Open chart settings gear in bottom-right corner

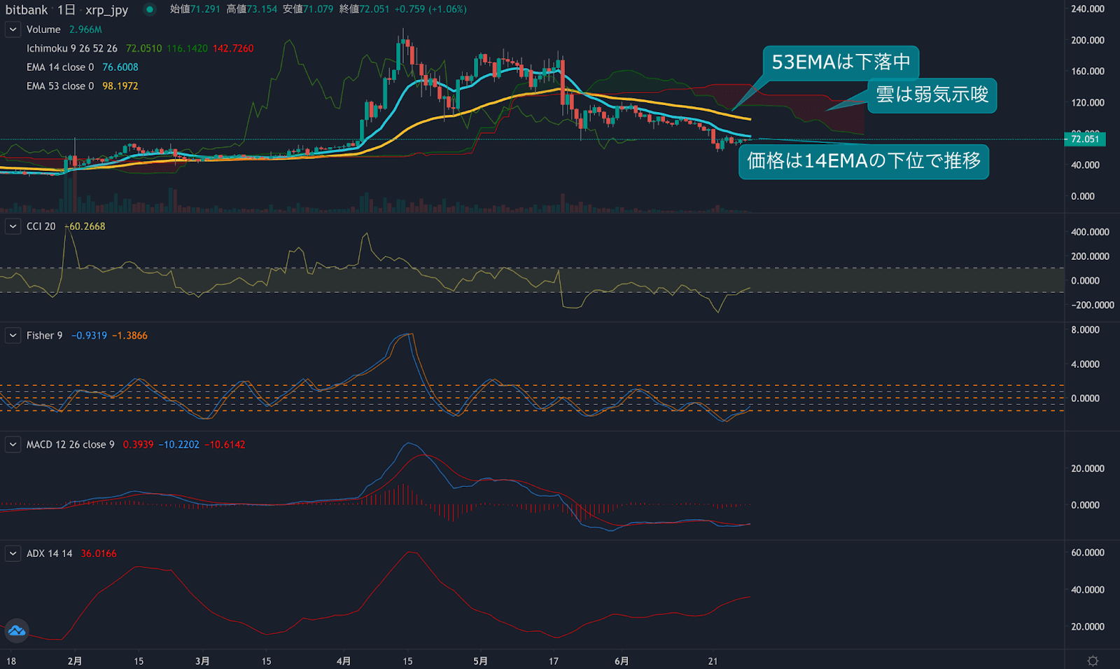coord(1092,661)
